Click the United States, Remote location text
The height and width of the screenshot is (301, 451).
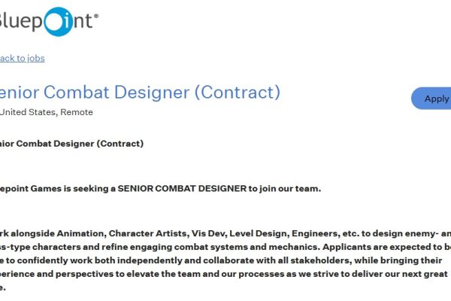(47, 112)
